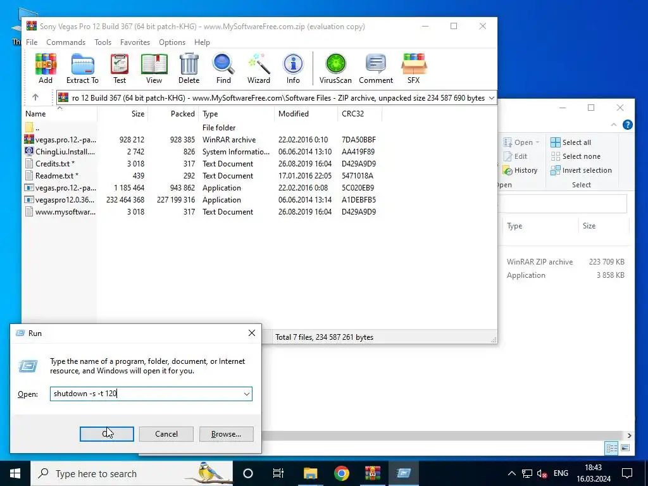The height and width of the screenshot is (486, 648).
Task: Open File Explorer from the taskbar
Action: point(310,473)
